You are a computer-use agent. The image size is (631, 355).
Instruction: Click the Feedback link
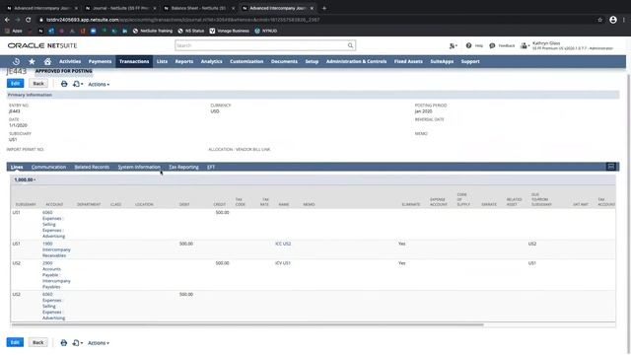(x=506, y=46)
